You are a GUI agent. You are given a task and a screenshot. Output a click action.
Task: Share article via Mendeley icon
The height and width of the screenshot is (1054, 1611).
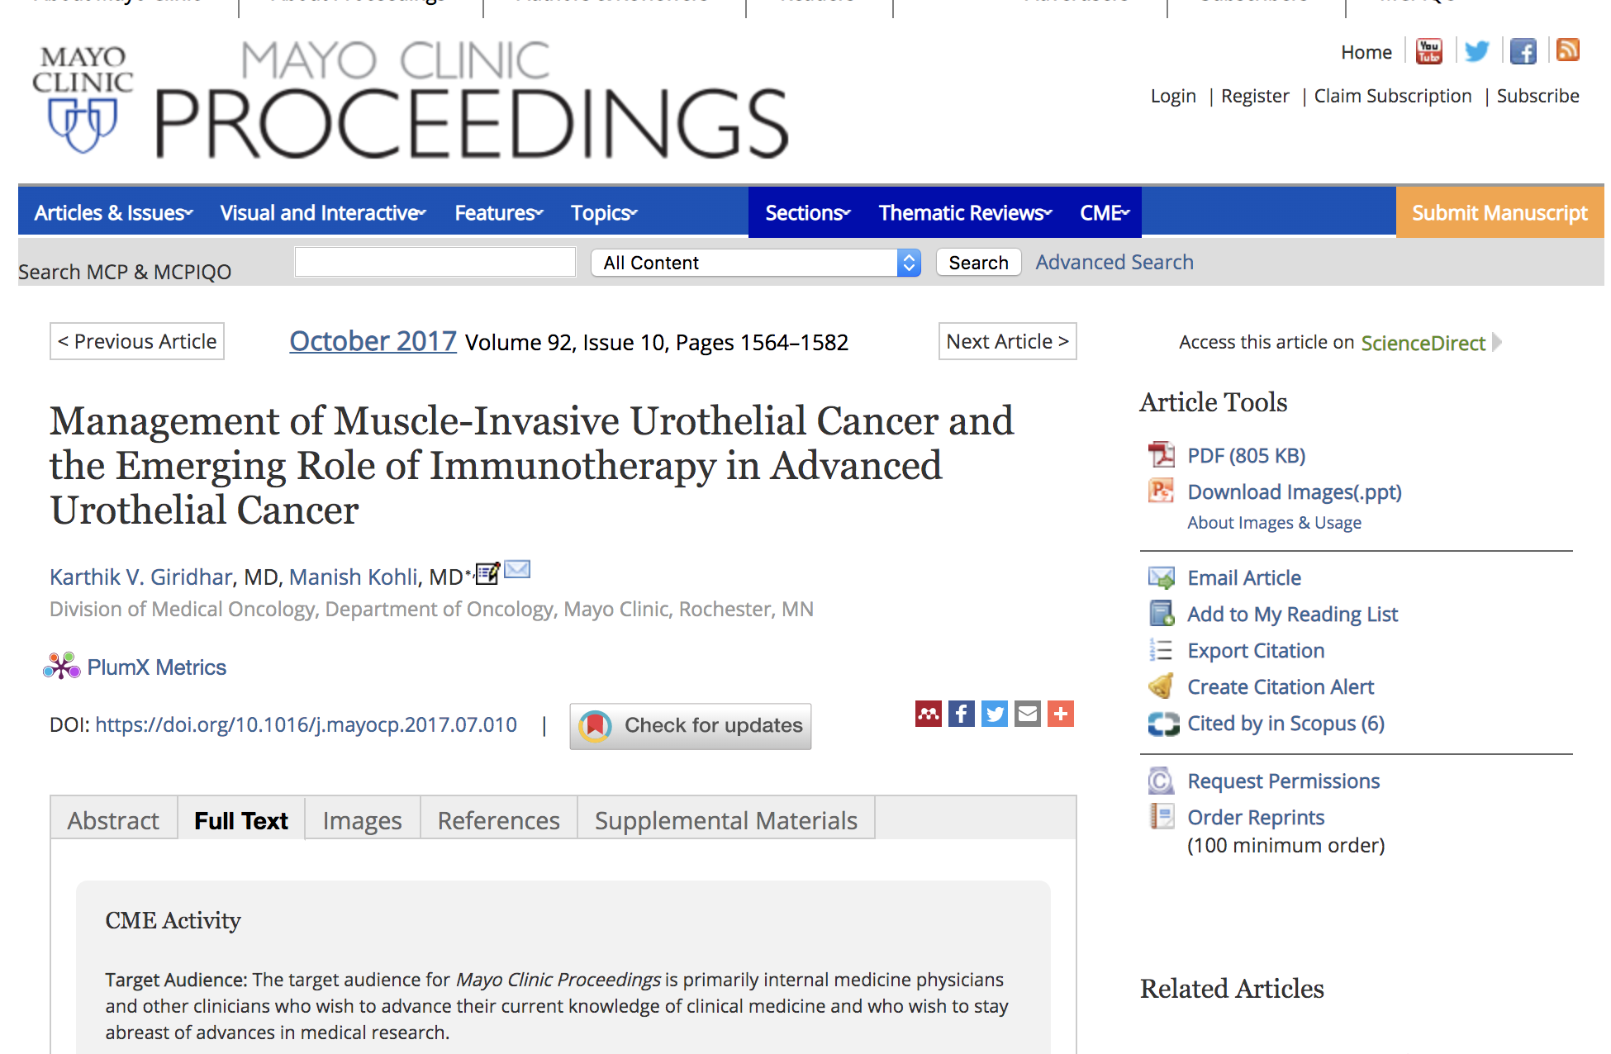pos(929,714)
